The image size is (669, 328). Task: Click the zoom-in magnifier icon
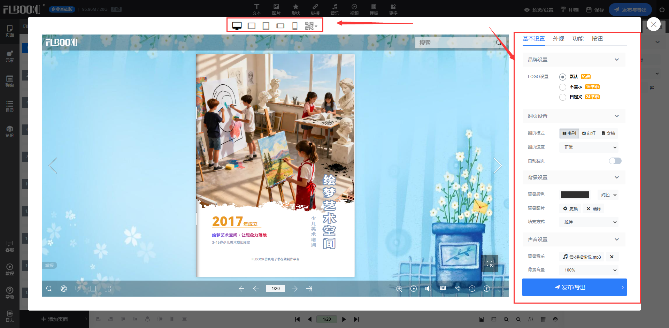399,289
